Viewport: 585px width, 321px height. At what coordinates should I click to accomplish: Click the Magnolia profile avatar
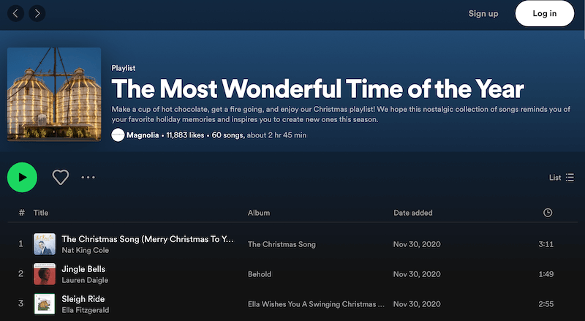118,135
